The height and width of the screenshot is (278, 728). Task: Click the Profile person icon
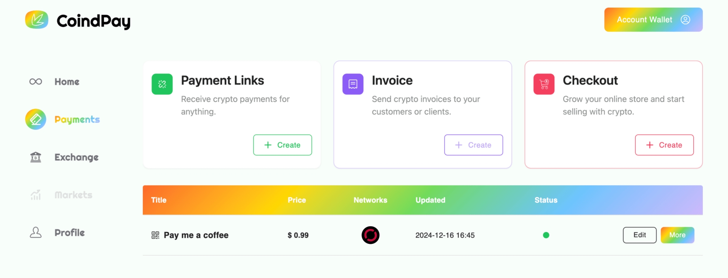click(36, 233)
